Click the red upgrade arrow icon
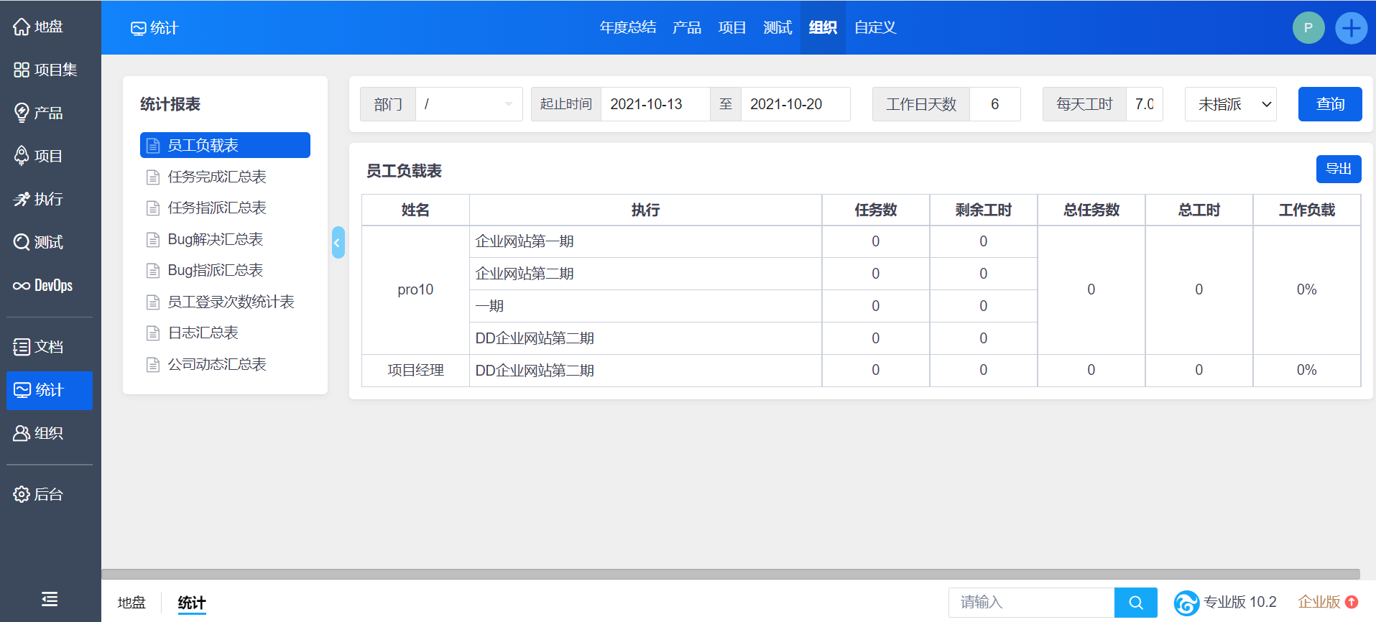 1352,602
